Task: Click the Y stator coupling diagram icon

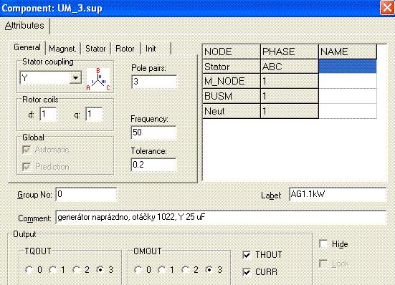Action: pos(98,79)
